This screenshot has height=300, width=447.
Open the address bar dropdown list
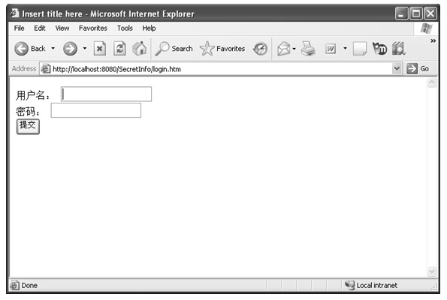tap(397, 68)
